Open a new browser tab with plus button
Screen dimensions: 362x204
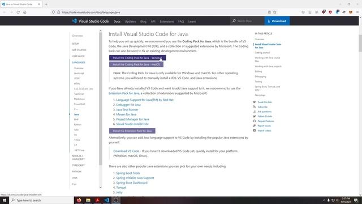click(x=46, y=4)
